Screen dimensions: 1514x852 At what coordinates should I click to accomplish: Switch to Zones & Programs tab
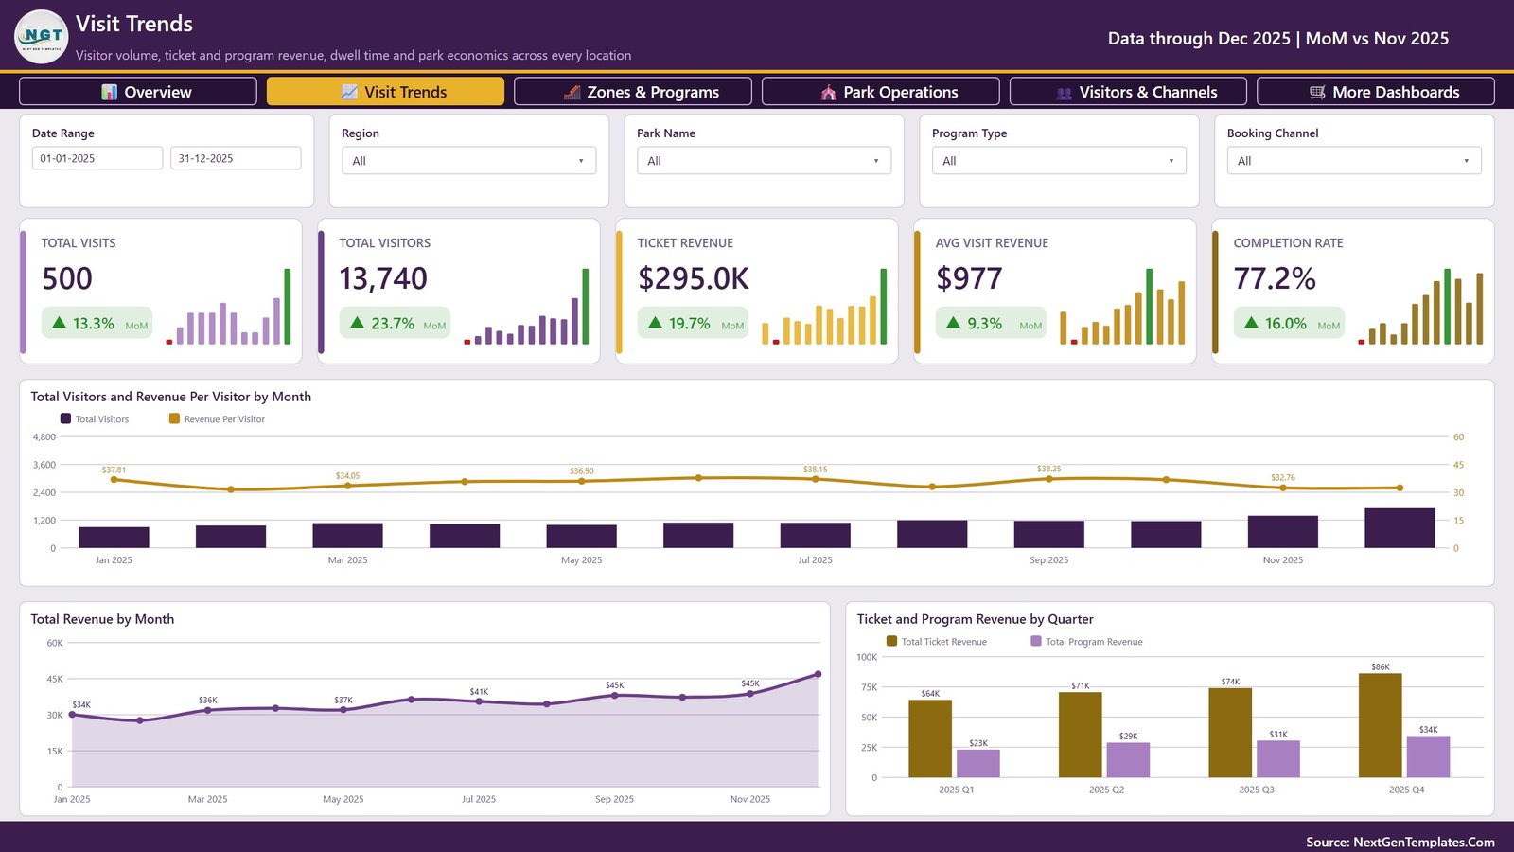coord(633,92)
